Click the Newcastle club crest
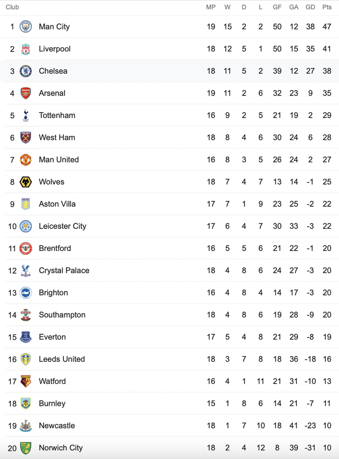 coord(26,425)
